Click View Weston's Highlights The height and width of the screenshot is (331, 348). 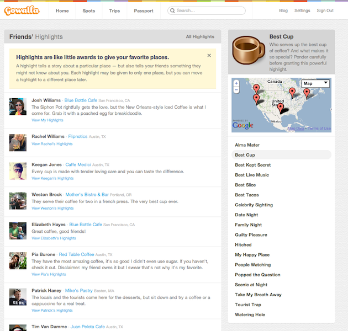pos(52,208)
